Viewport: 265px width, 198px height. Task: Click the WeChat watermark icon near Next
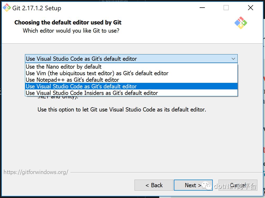(207, 186)
